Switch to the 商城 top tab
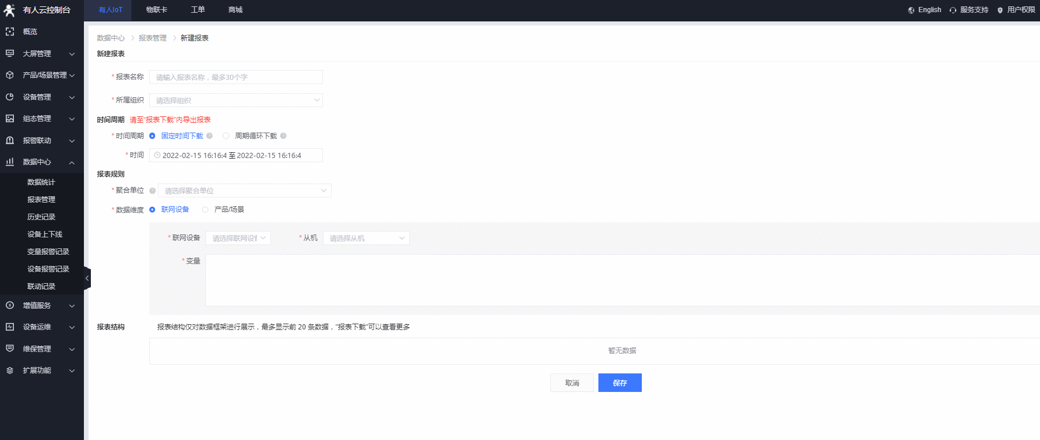1040x440 pixels. (x=236, y=10)
